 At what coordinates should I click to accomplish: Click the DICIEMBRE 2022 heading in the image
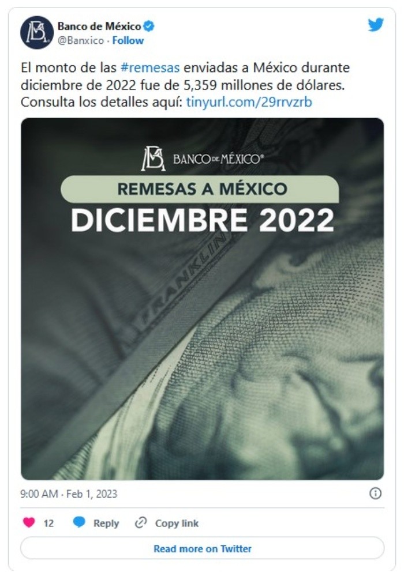(203, 220)
